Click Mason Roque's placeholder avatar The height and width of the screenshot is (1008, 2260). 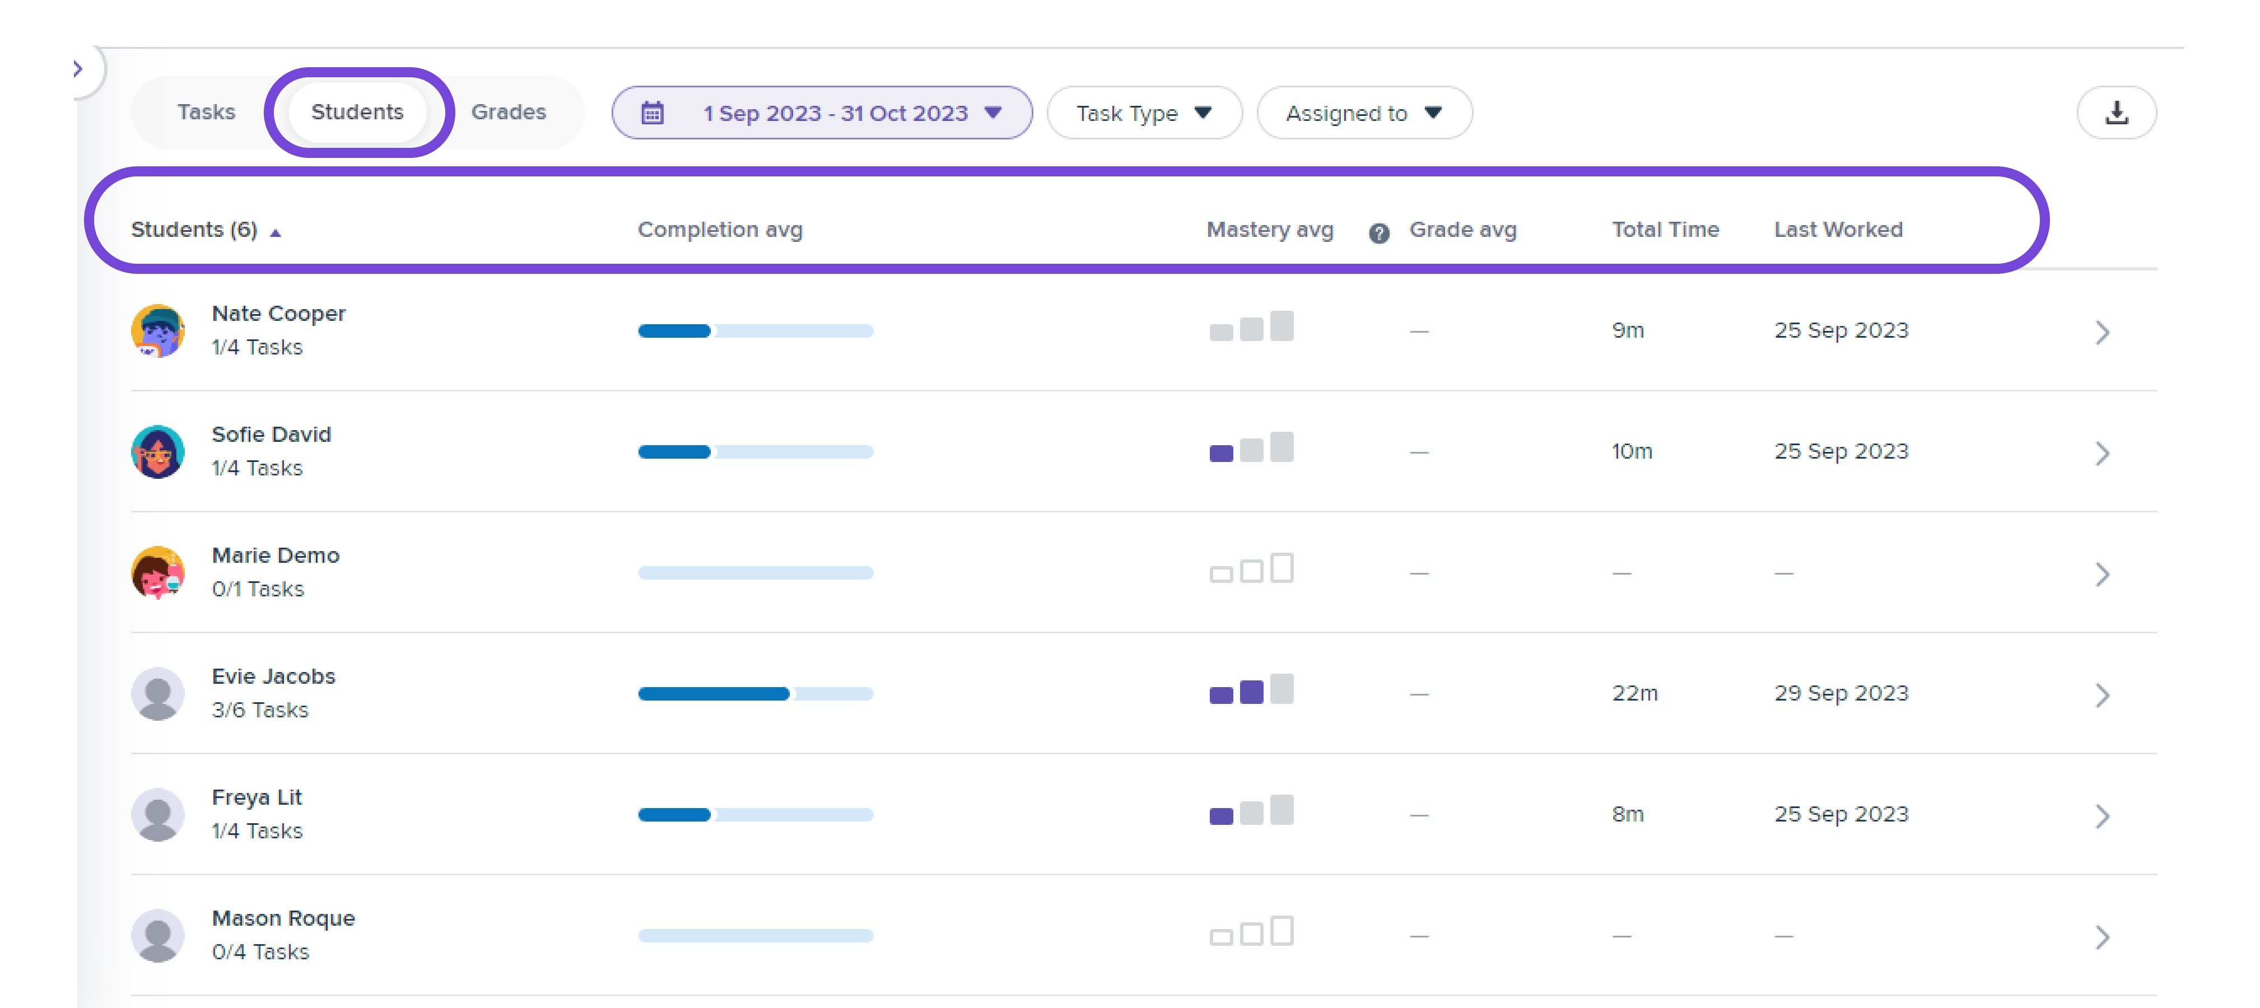[x=158, y=936]
